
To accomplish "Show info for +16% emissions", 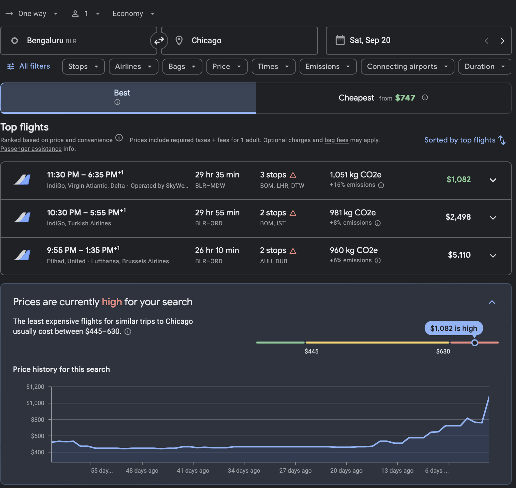I will pyautogui.click(x=381, y=185).
